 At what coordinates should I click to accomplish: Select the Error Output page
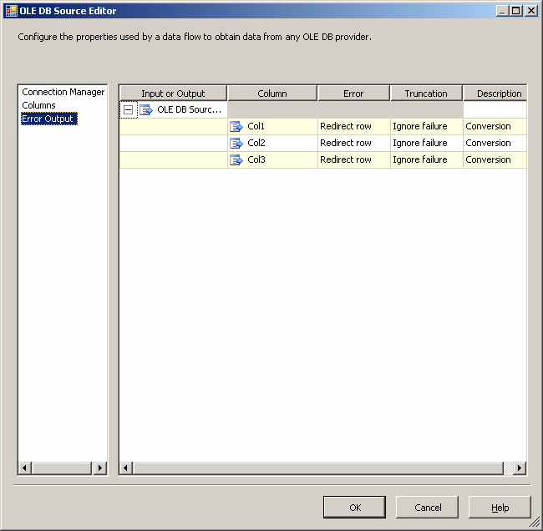pyautogui.click(x=49, y=119)
